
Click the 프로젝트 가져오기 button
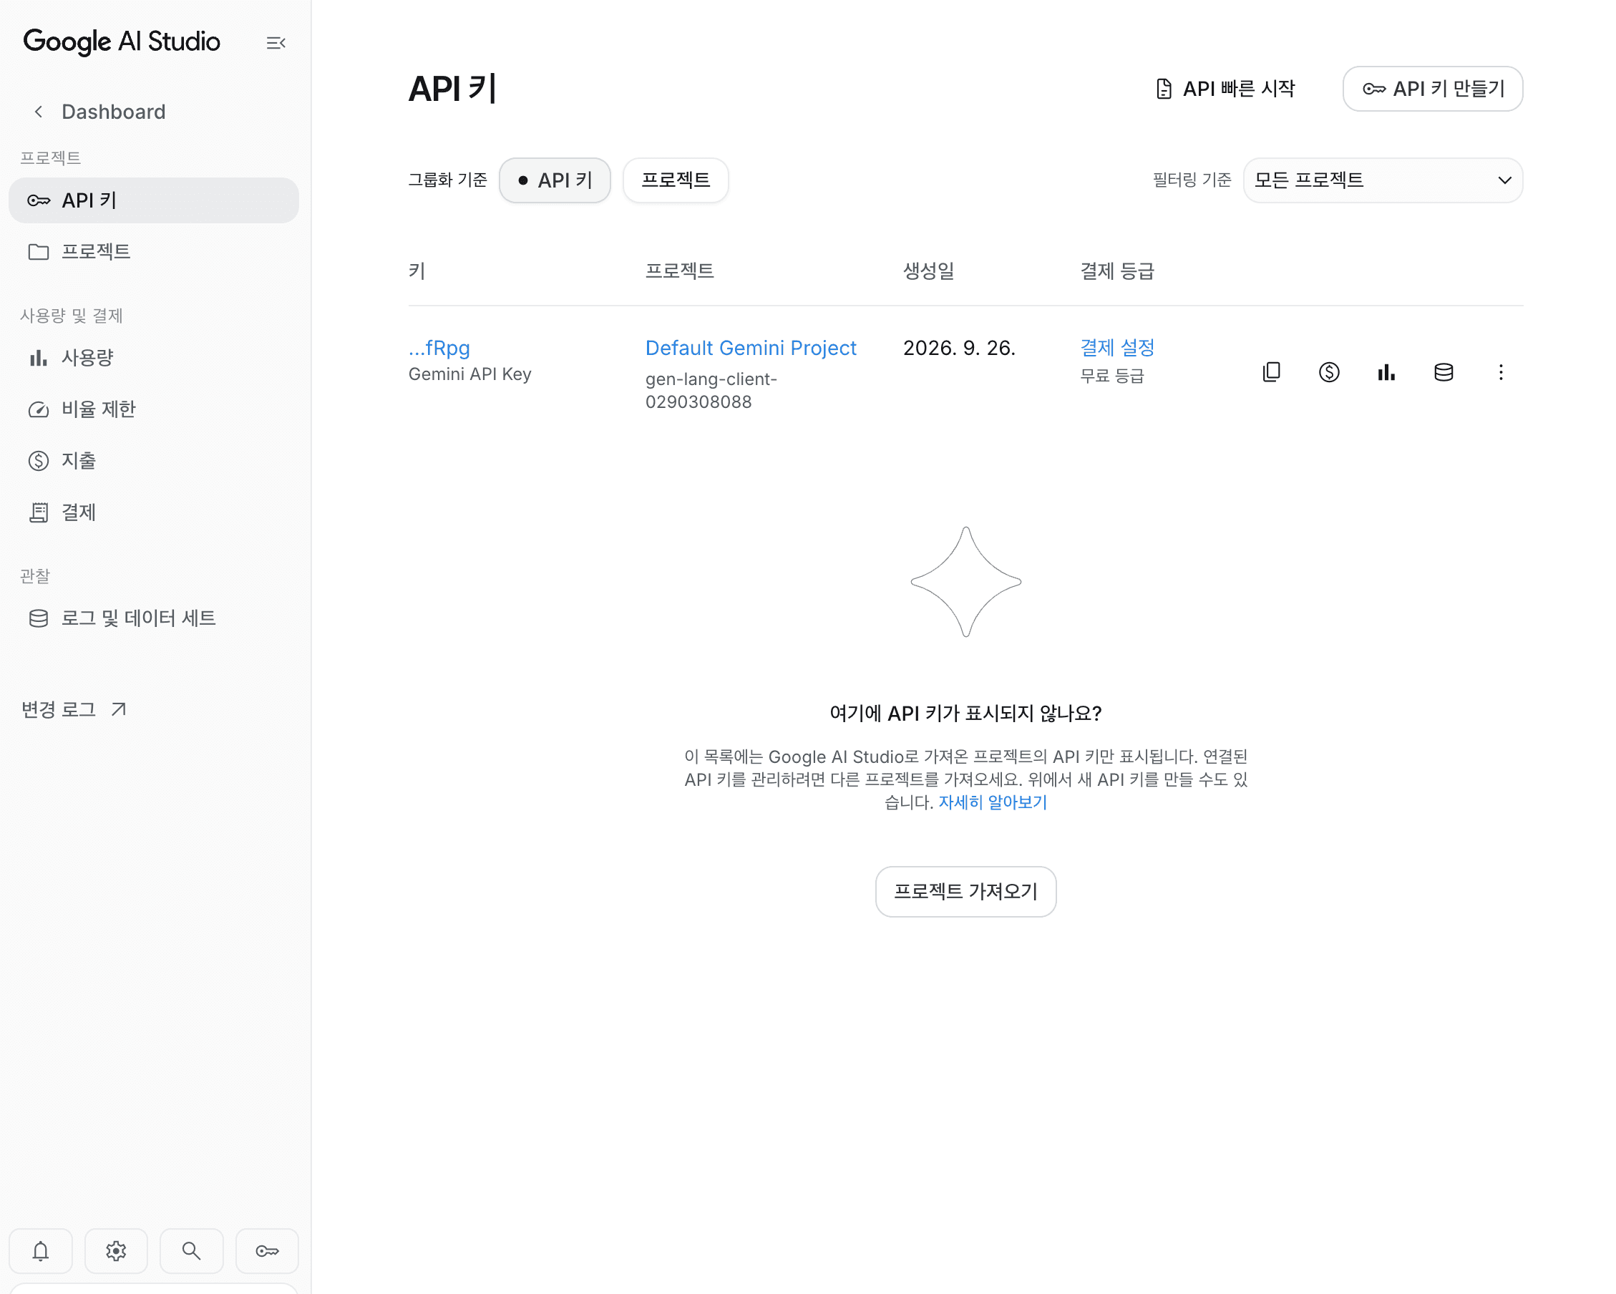965,891
